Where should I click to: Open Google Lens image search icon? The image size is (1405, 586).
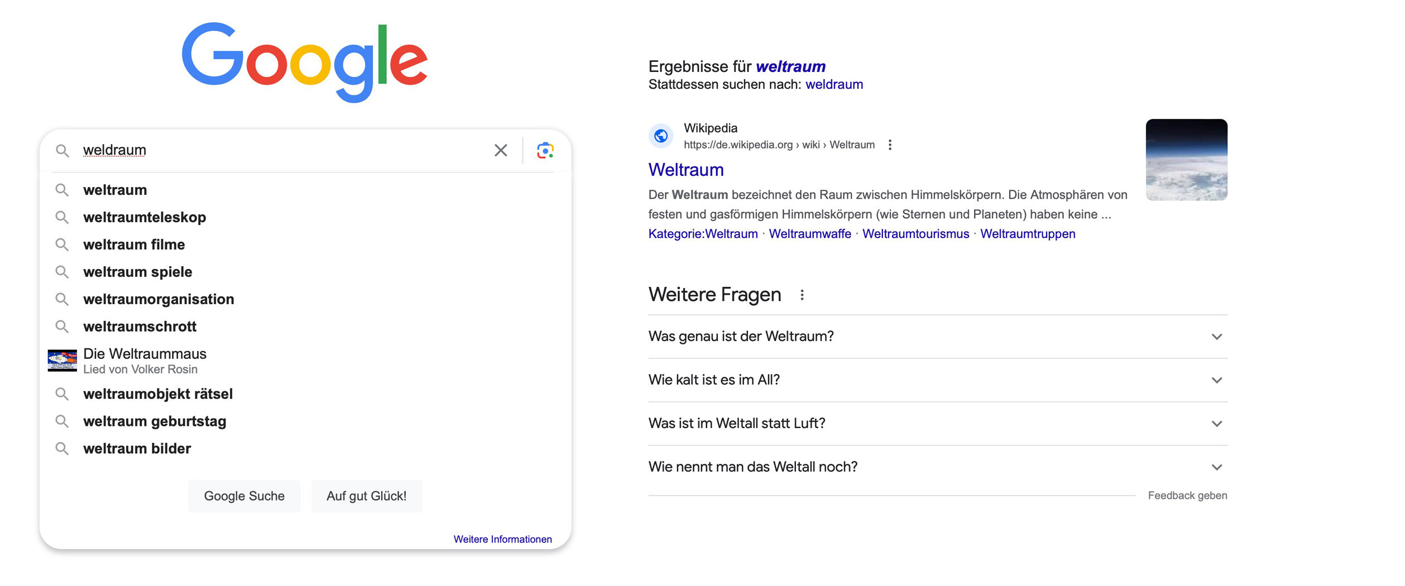pyautogui.click(x=545, y=150)
